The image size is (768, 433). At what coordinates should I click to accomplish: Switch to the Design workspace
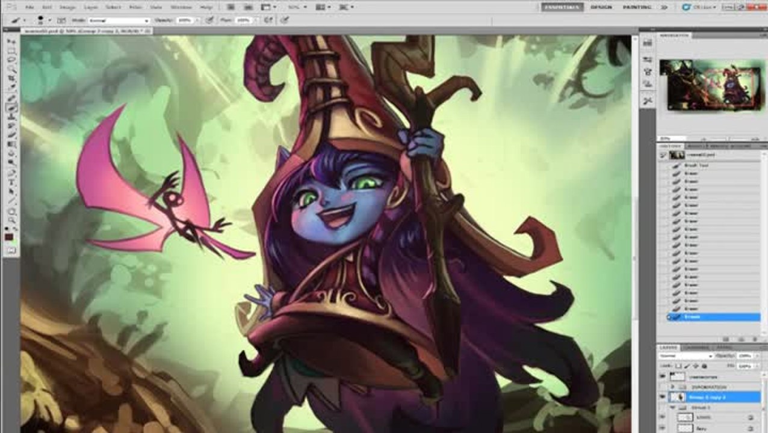click(601, 7)
